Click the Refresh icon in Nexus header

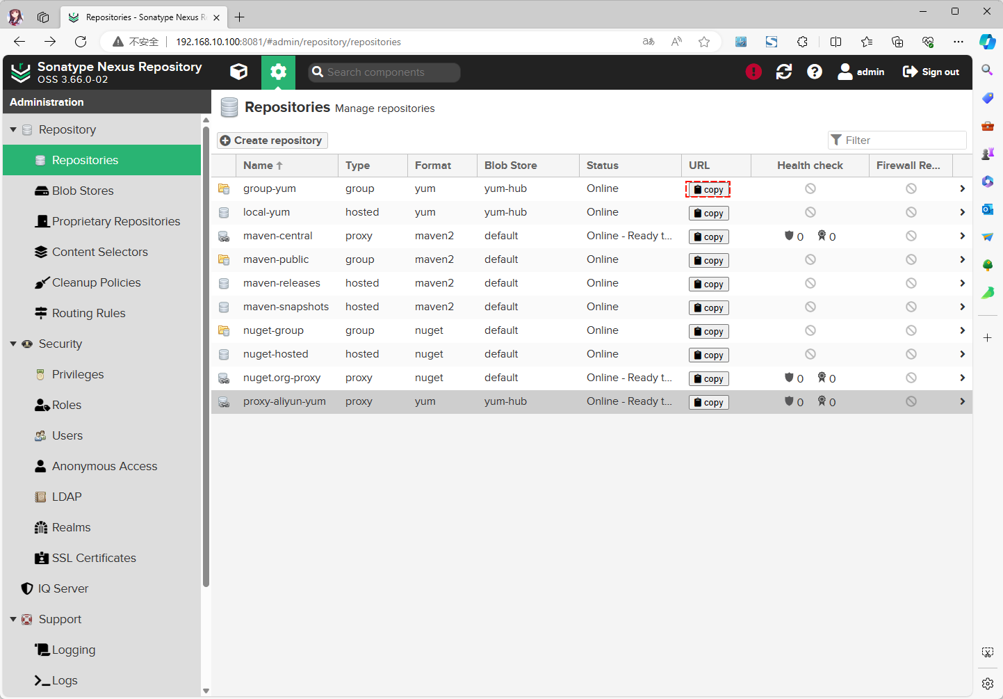pos(784,72)
